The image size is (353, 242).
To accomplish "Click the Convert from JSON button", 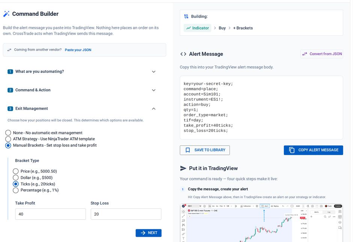I will tap(322, 54).
